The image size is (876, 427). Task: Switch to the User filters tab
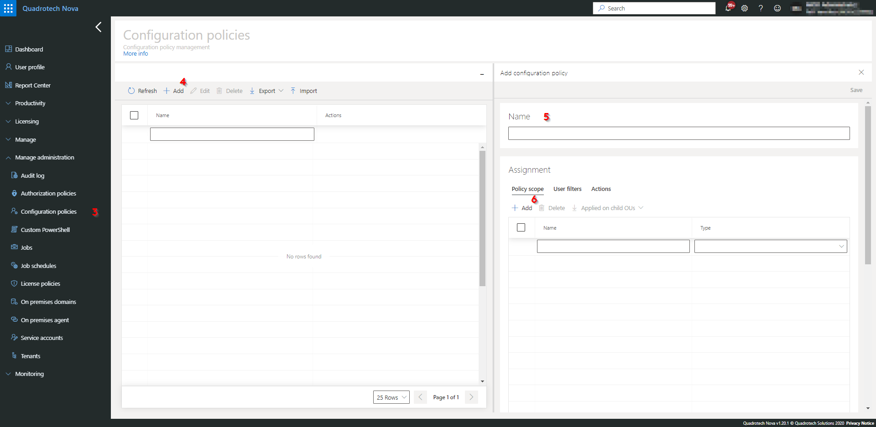[567, 189]
